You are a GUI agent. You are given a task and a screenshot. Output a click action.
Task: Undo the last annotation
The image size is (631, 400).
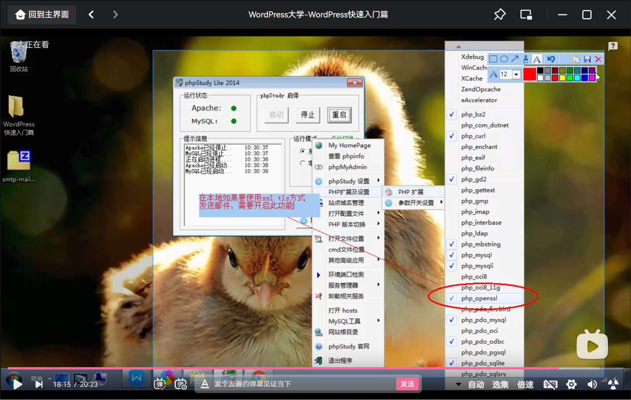[x=551, y=59]
